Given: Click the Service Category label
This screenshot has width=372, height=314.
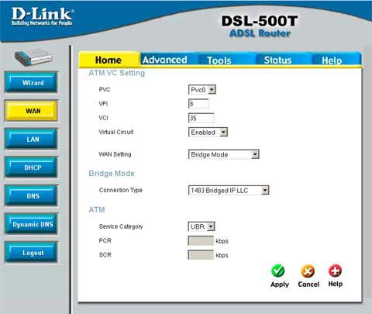Looking at the screenshot, I should coord(121,226).
